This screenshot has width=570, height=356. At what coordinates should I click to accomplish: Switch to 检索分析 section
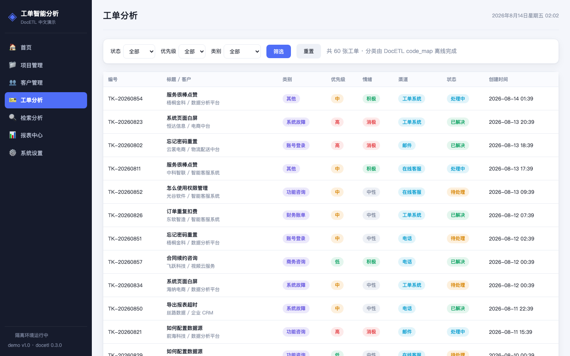click(46, 118)
